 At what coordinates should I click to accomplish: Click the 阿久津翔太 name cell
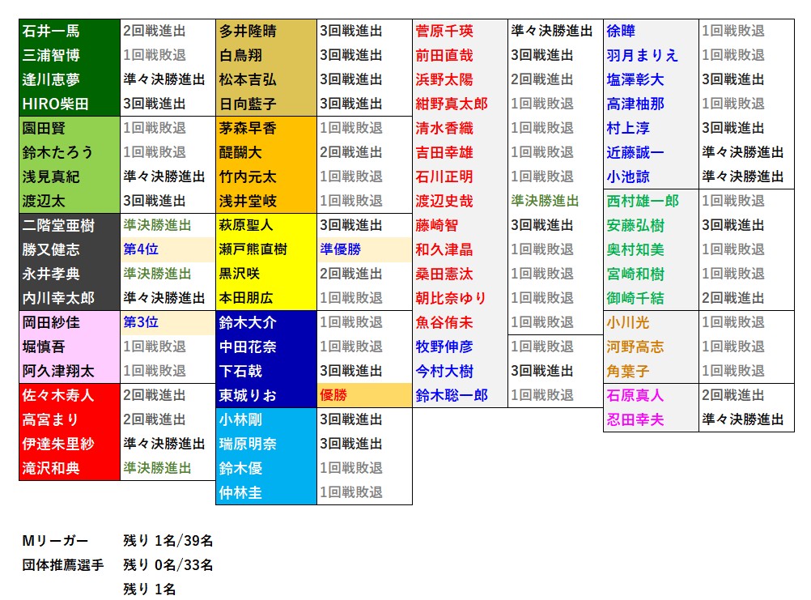70,372
